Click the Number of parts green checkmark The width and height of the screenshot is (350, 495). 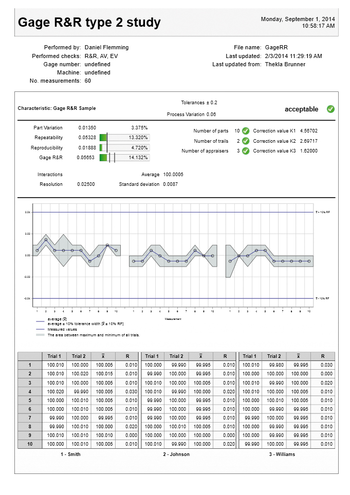pyautogui.click(x=246, y=131)
